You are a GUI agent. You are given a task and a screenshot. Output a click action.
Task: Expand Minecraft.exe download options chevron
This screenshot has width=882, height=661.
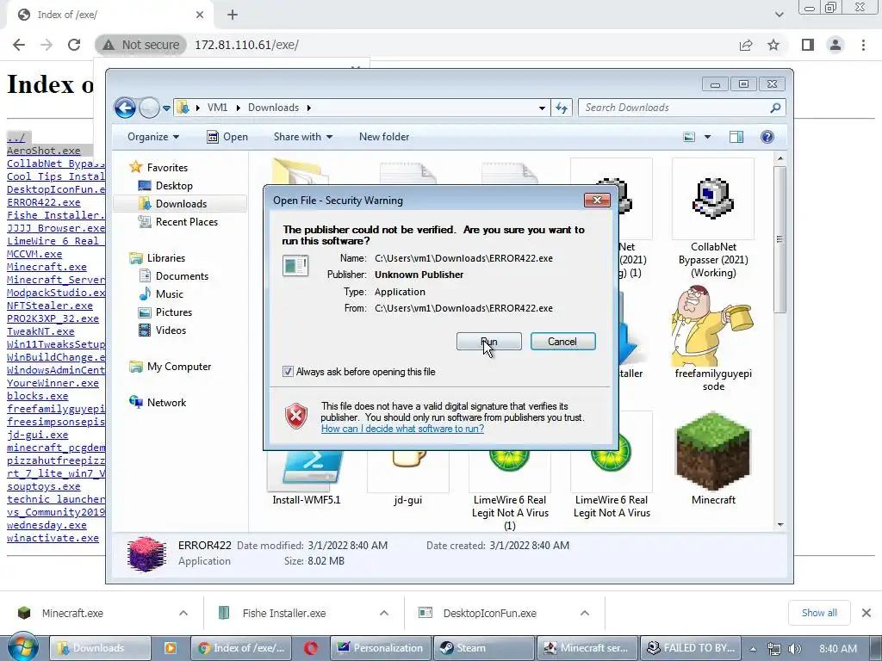pos(183,613)
